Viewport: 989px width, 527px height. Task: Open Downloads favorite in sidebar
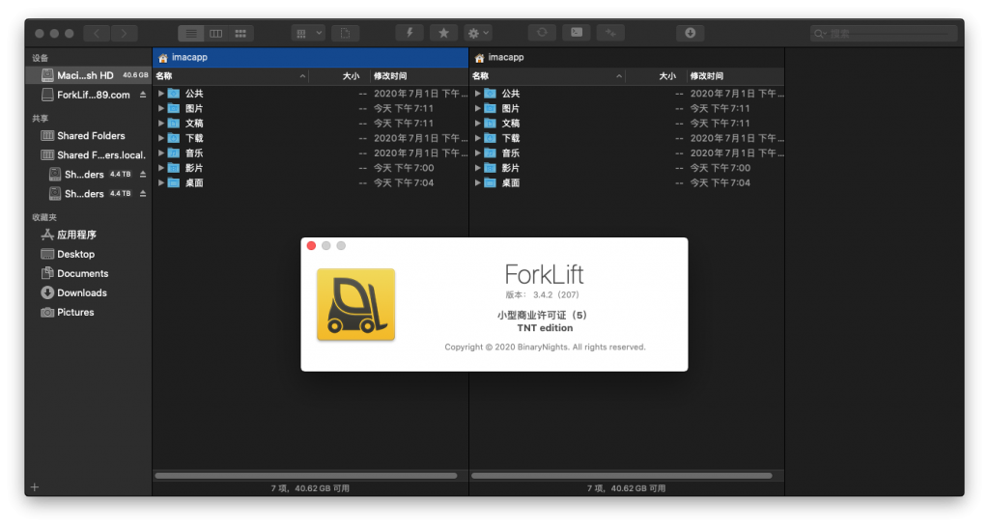tap(88, 292)
